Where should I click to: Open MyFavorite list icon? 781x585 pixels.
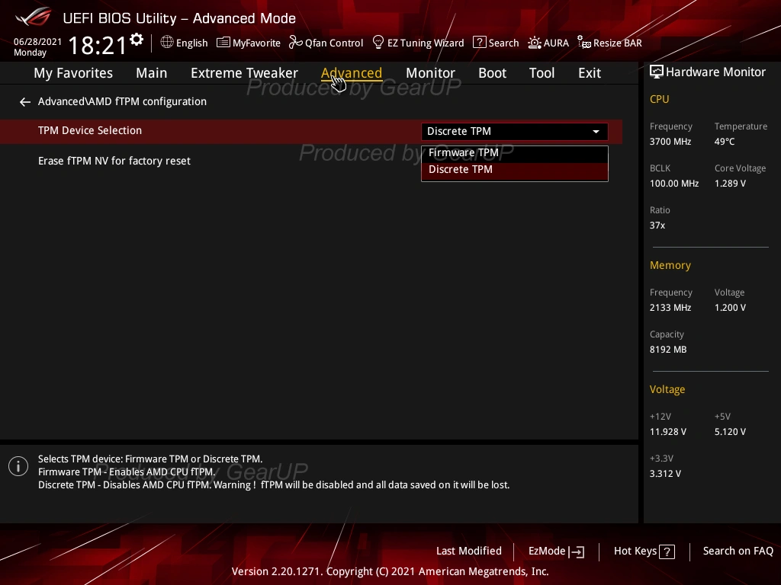pyautogui.click(x=223, y=43)
